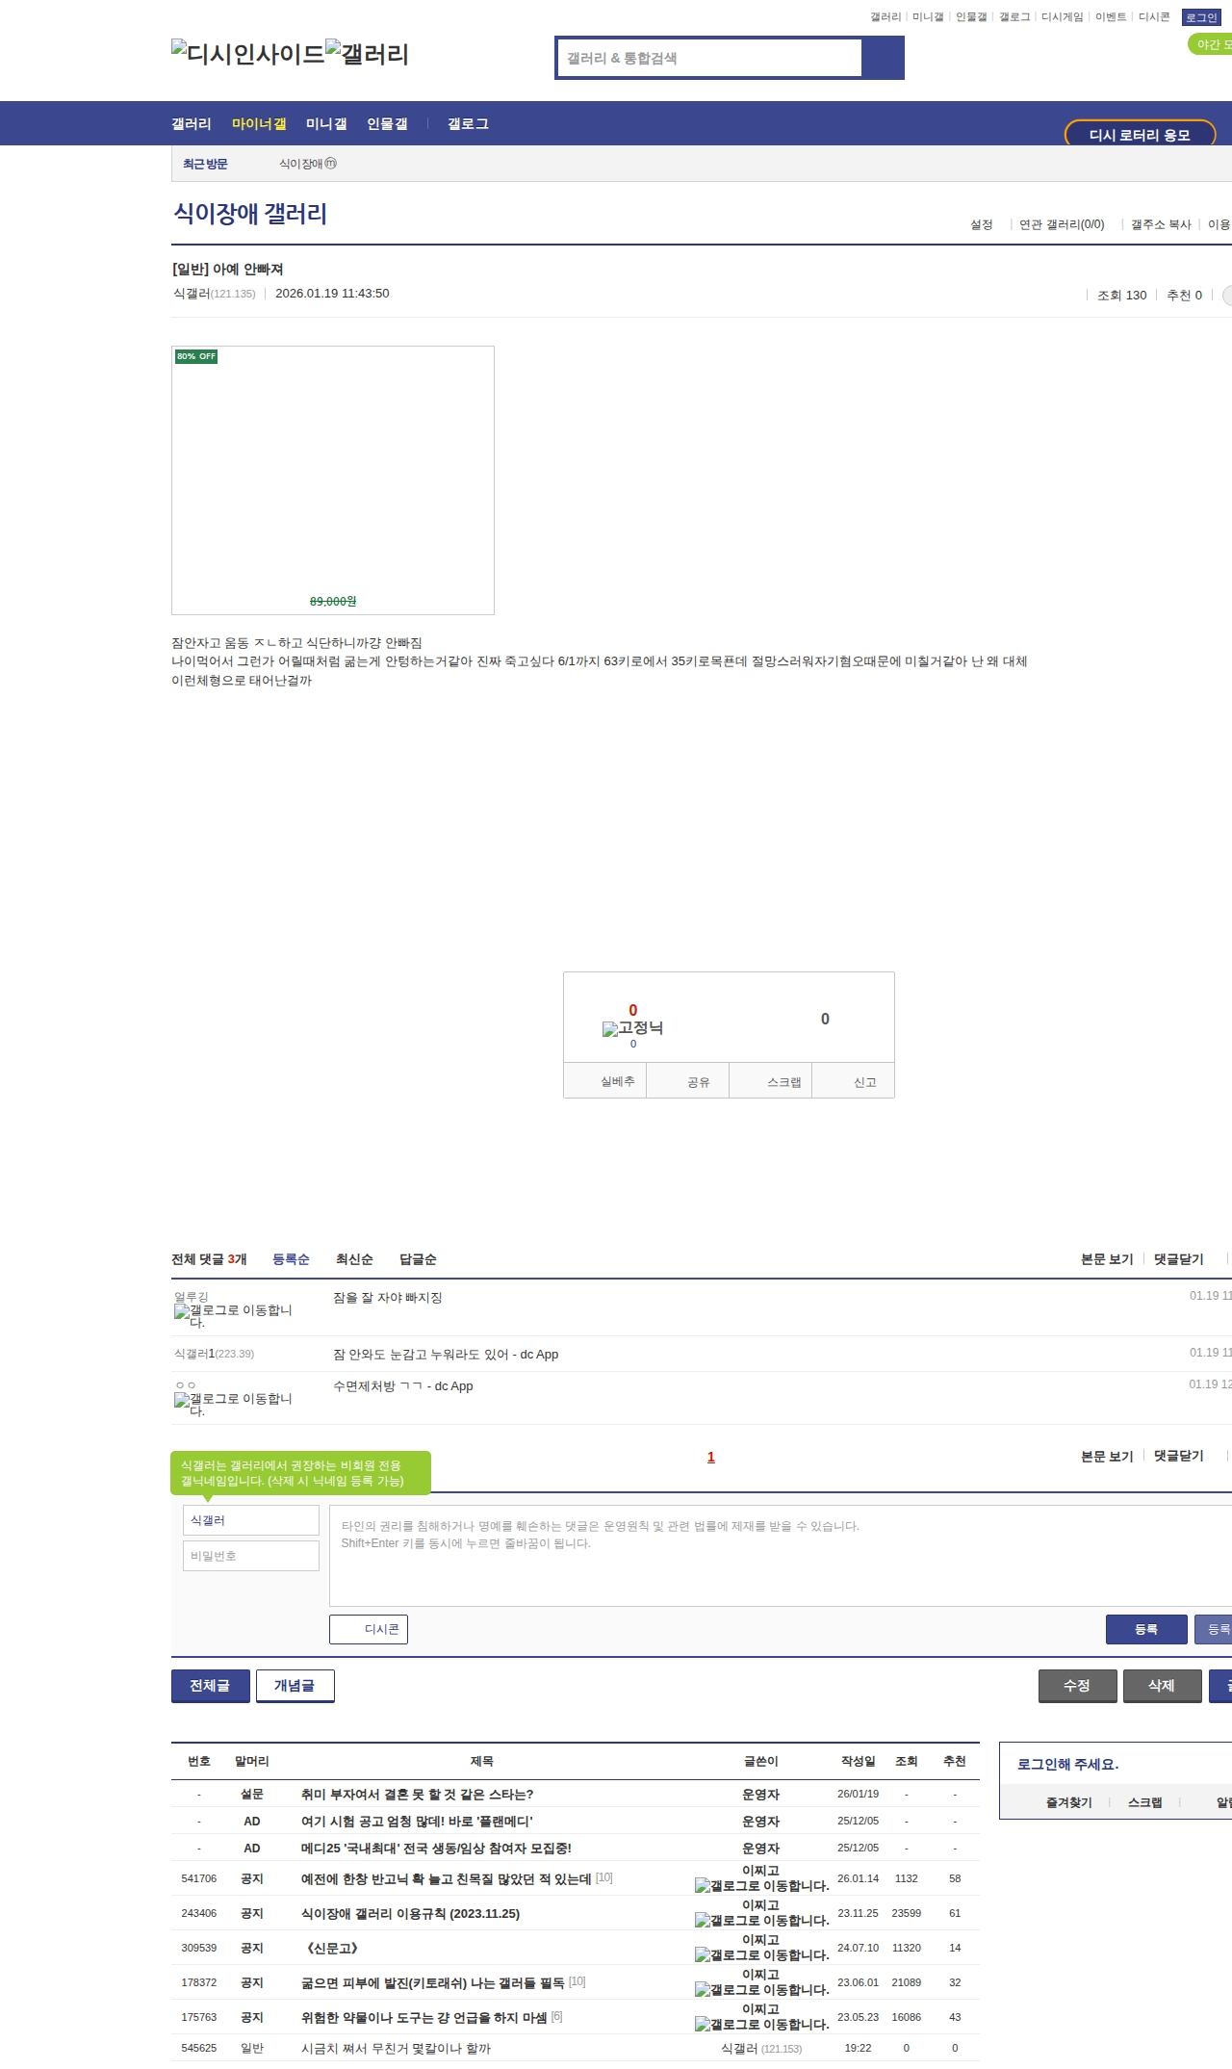Click the 로그인 button in the top bar
Screen dimensions: 1232x2069
point(1201,17)
